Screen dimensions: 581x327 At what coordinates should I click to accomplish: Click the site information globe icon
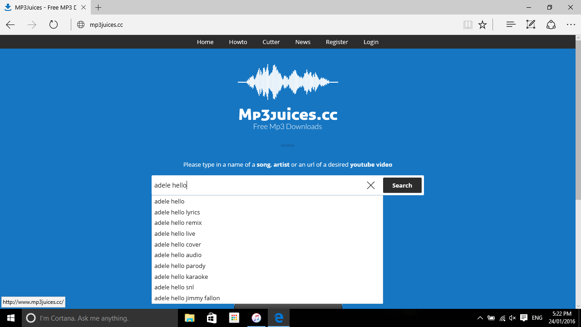coord(81,25)
